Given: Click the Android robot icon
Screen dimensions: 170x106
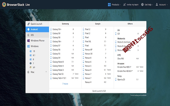Looking at the screenshot, I should 28,29.
